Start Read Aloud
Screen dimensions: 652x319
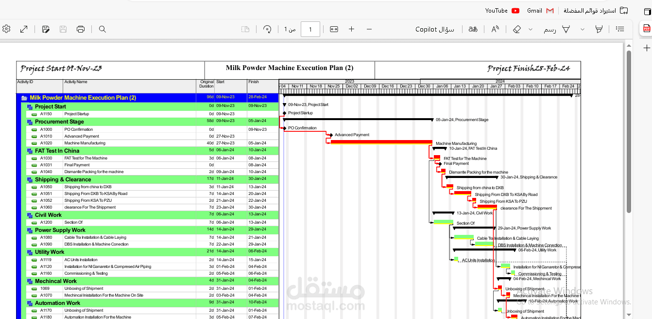pyautogui.click(x=495, y=29)
